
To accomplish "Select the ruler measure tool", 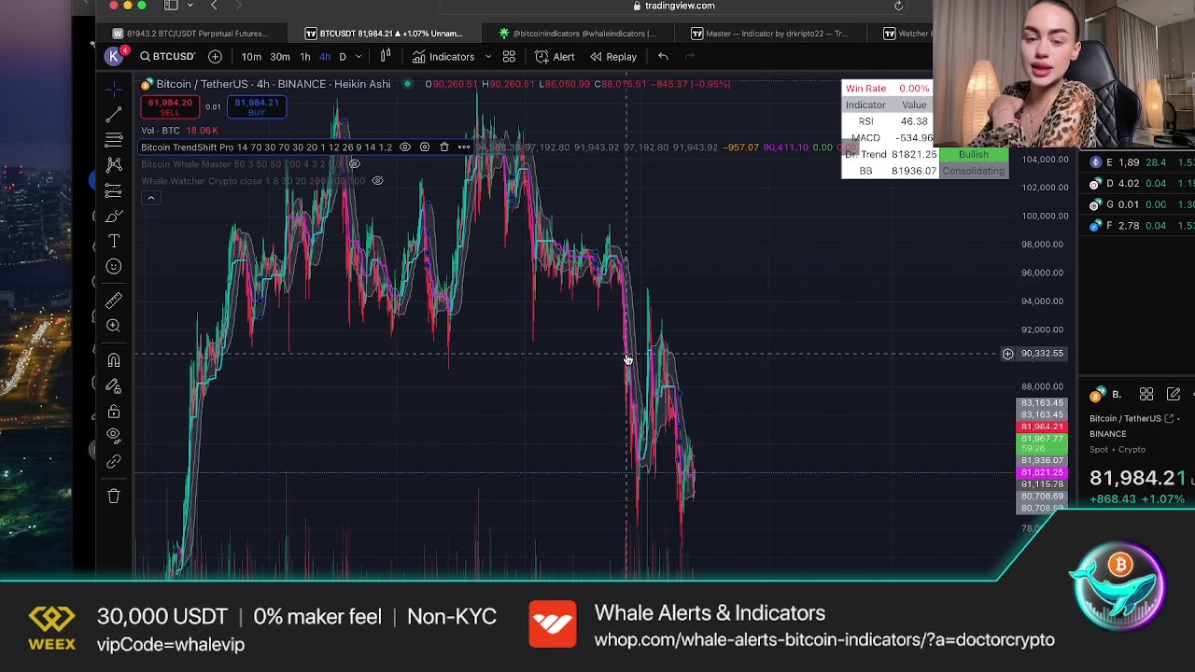I will (114, 301).
